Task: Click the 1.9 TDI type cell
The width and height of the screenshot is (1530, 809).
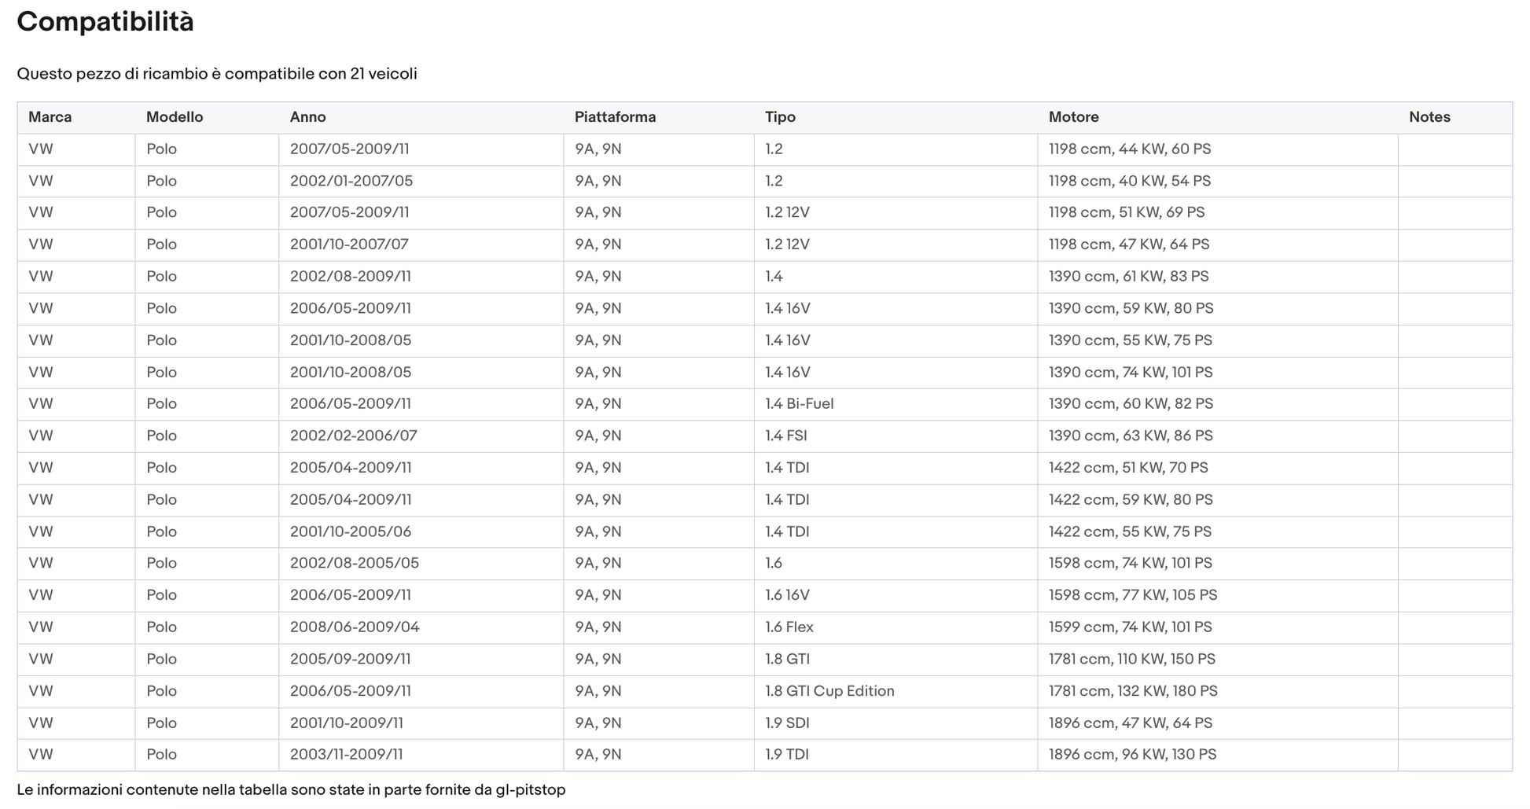Action: pyautogui.click(x=786, y=754)
